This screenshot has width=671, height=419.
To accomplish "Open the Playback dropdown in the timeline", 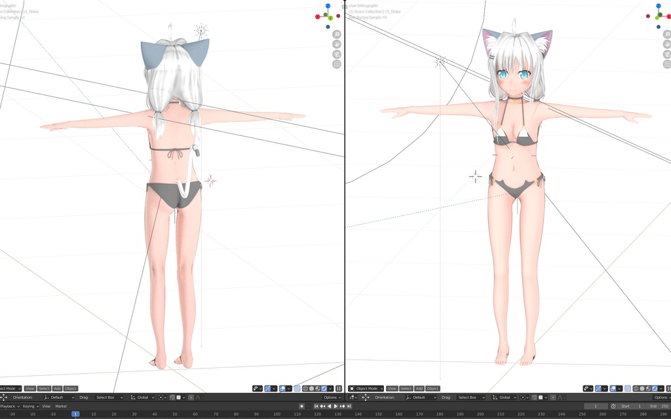I will (9, 406).
